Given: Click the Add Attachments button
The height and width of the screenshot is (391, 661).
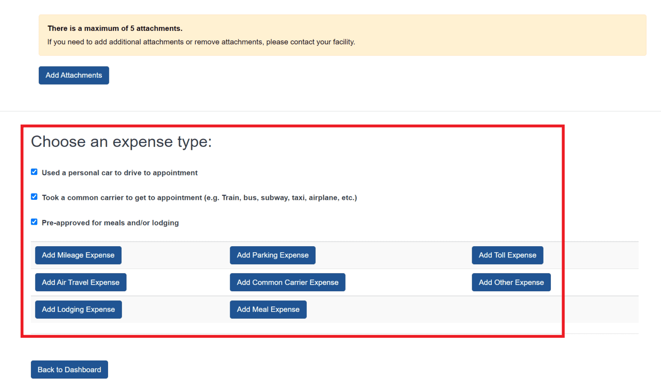Looking at the screenshot, I should (74, 75).
